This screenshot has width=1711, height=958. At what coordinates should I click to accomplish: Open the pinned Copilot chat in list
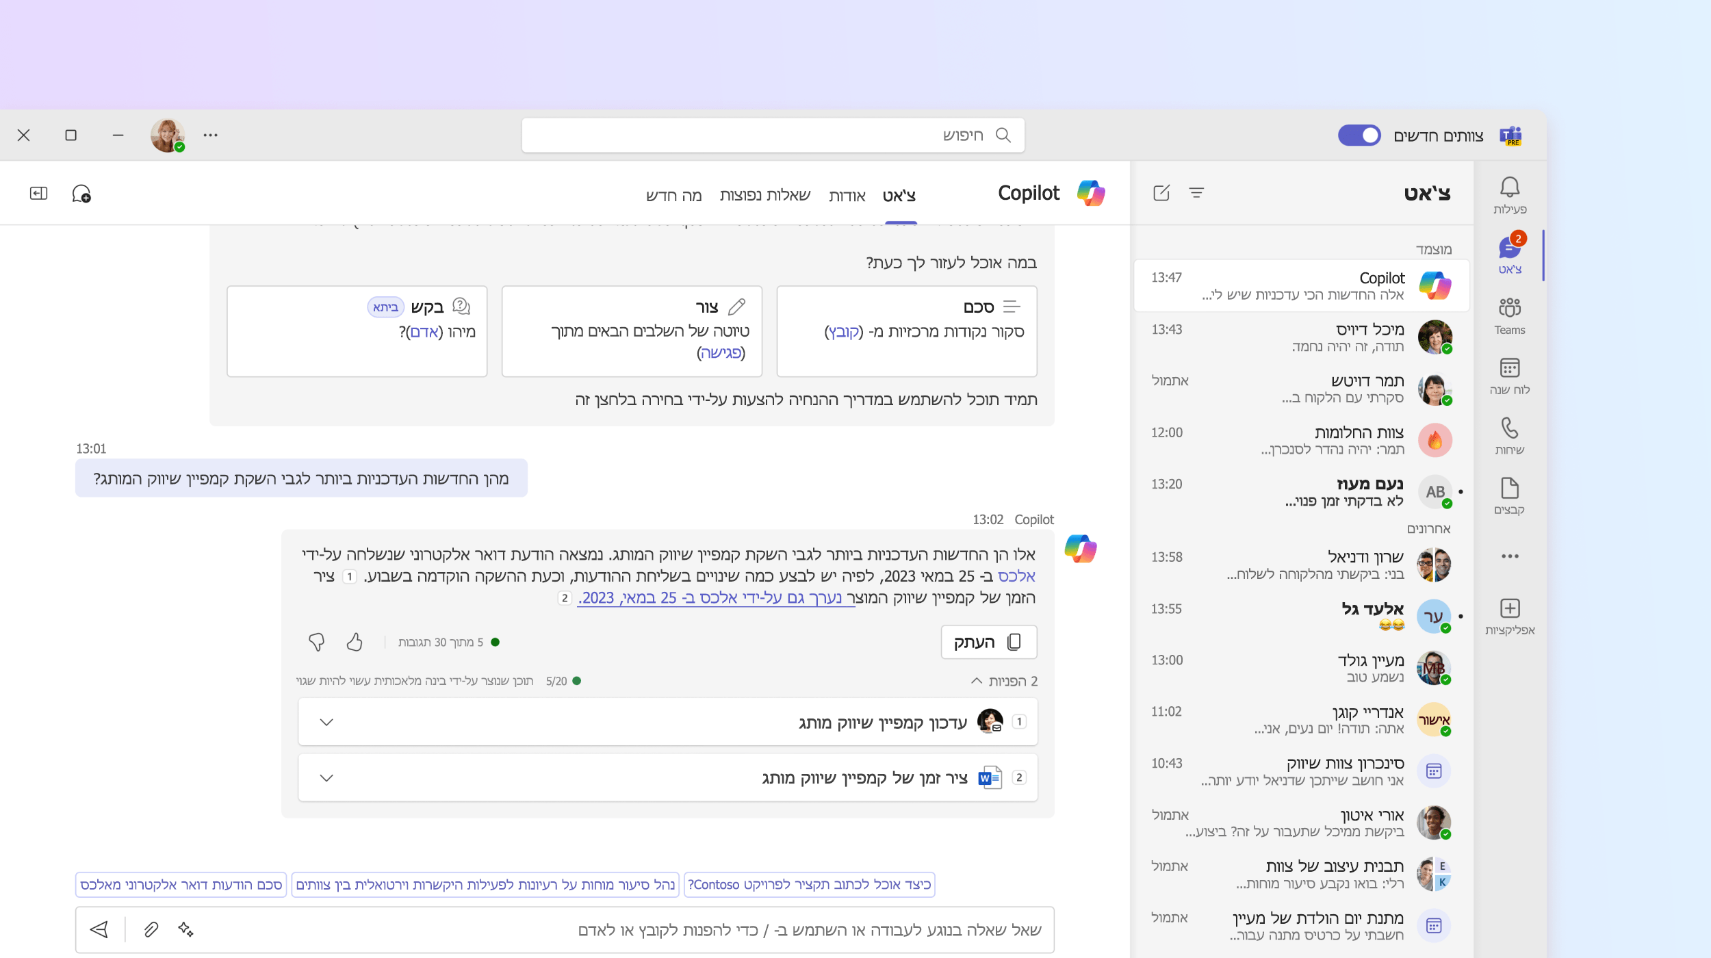(1301, 285)
